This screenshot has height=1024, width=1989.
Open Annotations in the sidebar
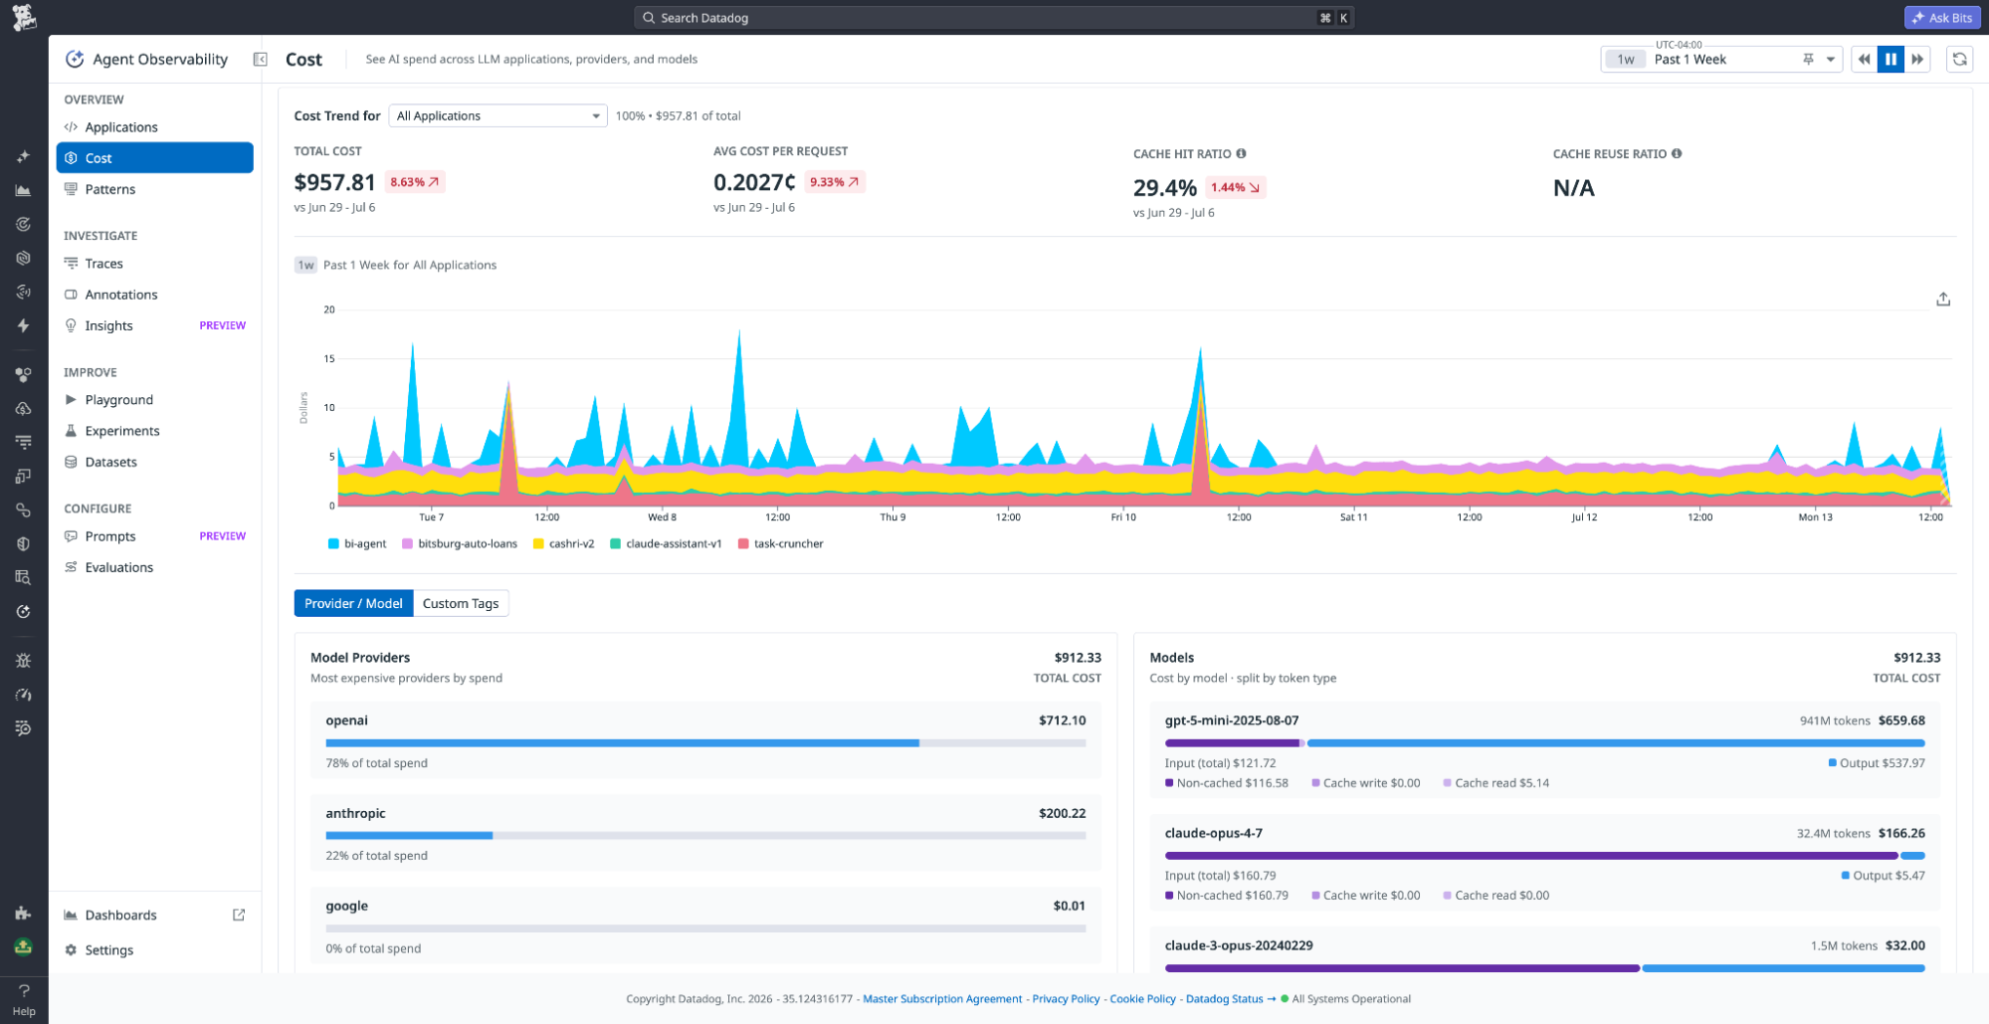155,295
